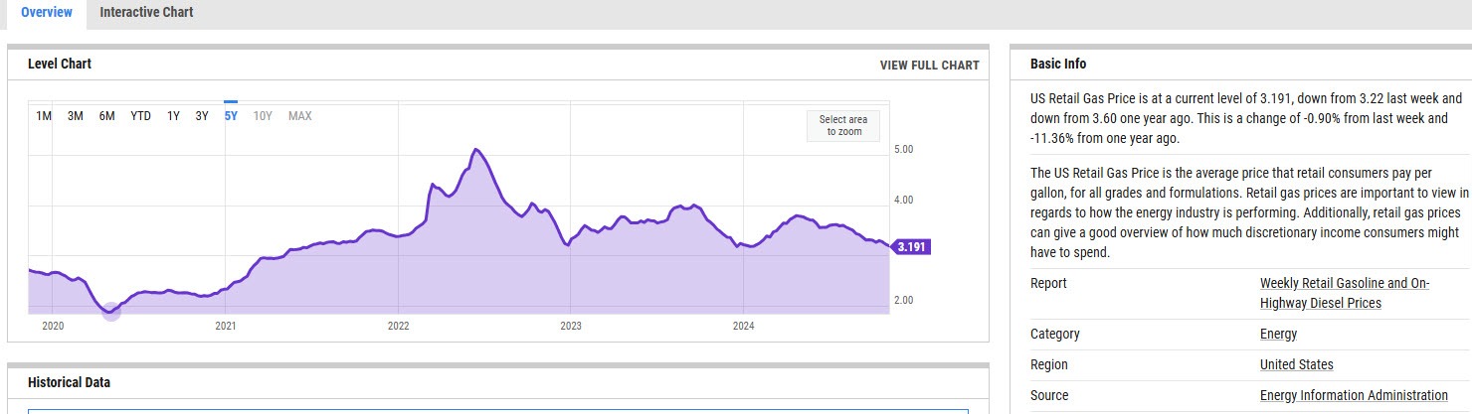Set chart range to 1Y

point(173,116)
